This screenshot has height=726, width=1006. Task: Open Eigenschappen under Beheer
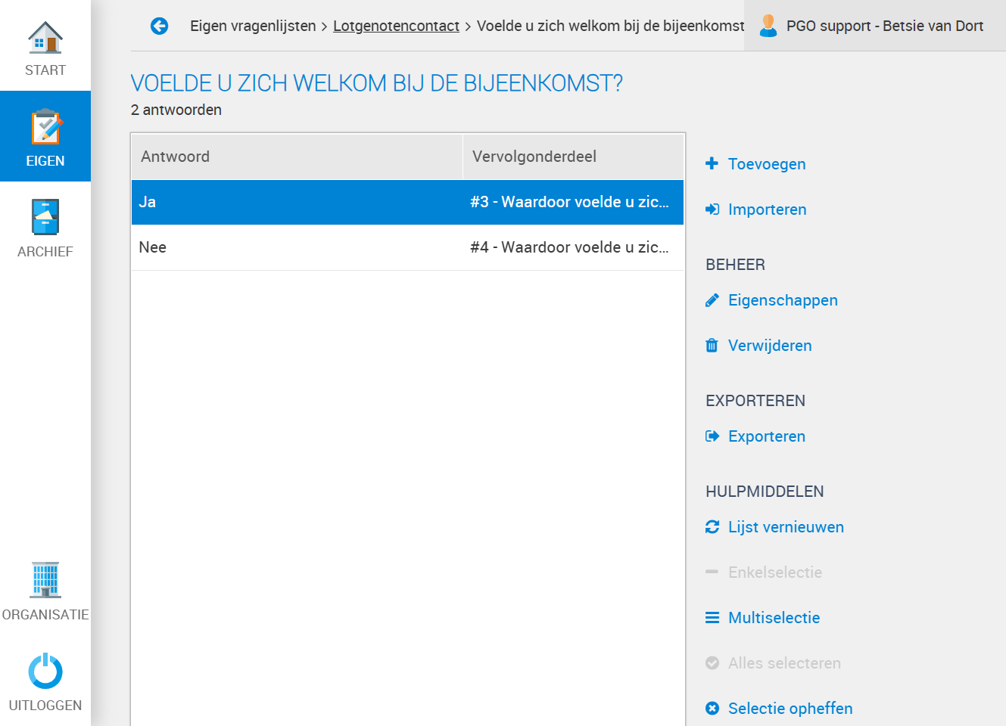783,300
